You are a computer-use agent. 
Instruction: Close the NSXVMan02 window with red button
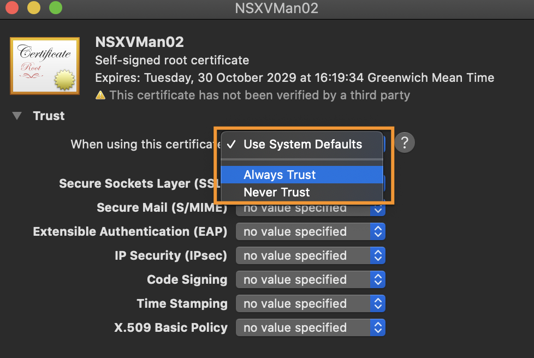pos(12,8)
